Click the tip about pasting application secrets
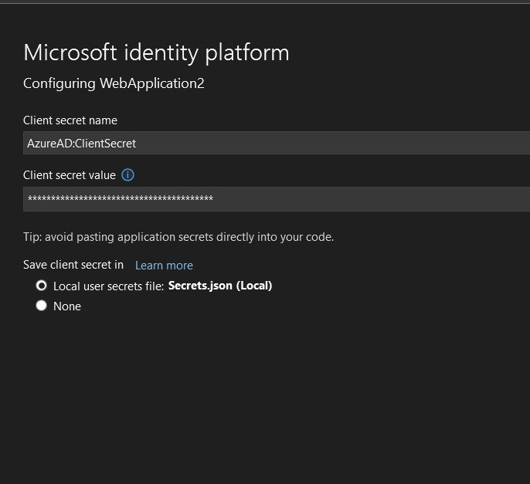This screenshot has width=530, height=484. pyautogui.click(x=178, y=237)
